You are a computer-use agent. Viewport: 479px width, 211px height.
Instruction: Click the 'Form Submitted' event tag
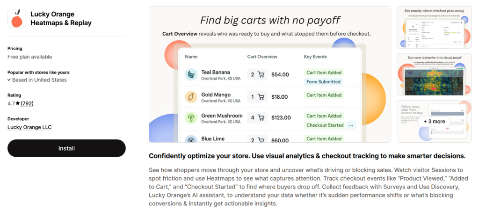click(x=323, y=81)
